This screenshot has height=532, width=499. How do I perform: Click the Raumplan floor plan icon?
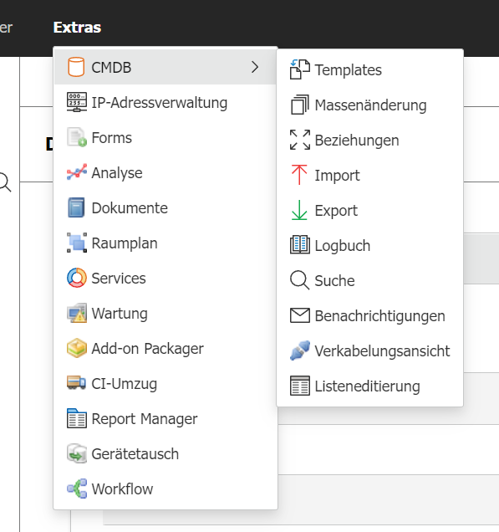point(77,243)
